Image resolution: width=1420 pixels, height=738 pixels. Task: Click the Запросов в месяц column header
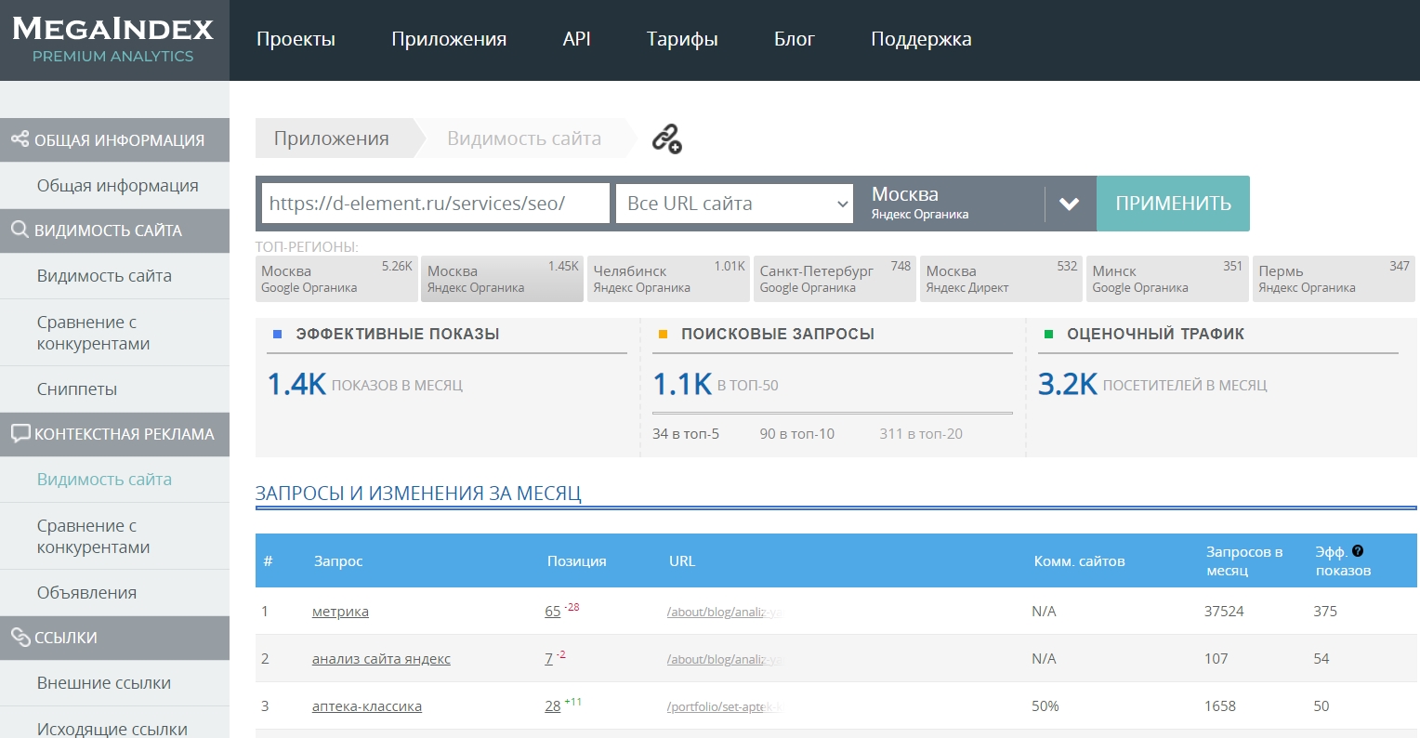(1244, 560)
